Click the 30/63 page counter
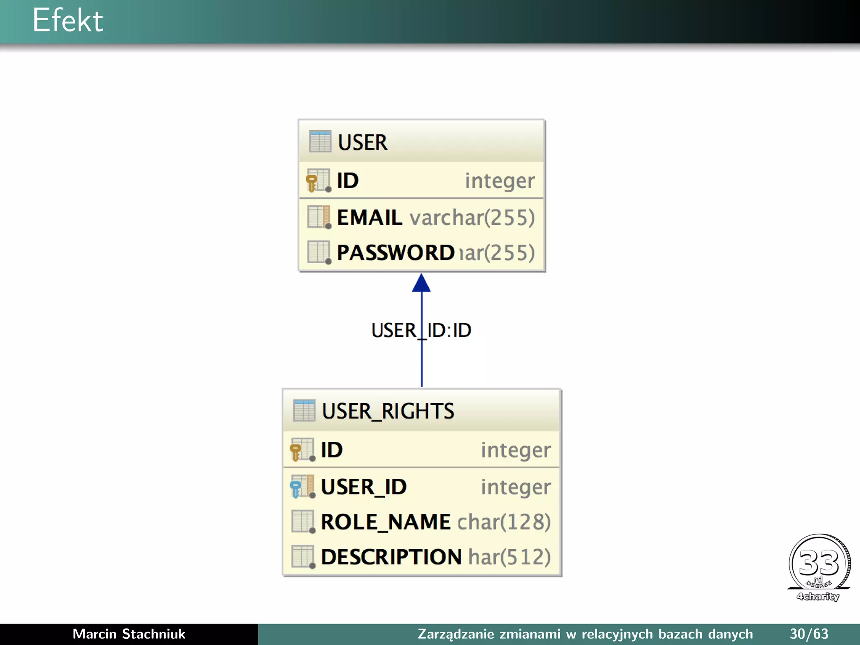The image size is (860, 645). coord(809,634)
